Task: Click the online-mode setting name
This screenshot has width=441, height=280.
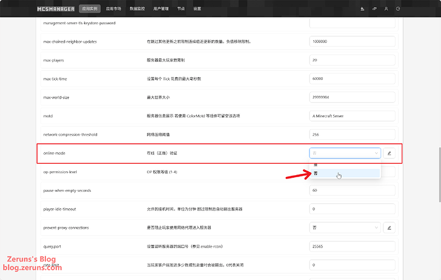Action: pyautogui.click(x=54, y=153)
